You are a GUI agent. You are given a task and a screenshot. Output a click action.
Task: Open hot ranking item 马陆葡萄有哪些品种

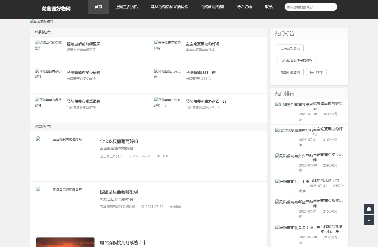point(328,203)
